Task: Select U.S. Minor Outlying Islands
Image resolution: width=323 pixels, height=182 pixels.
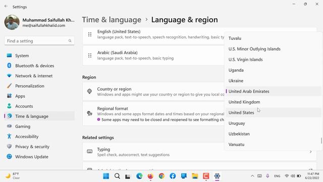Action: 274,49
